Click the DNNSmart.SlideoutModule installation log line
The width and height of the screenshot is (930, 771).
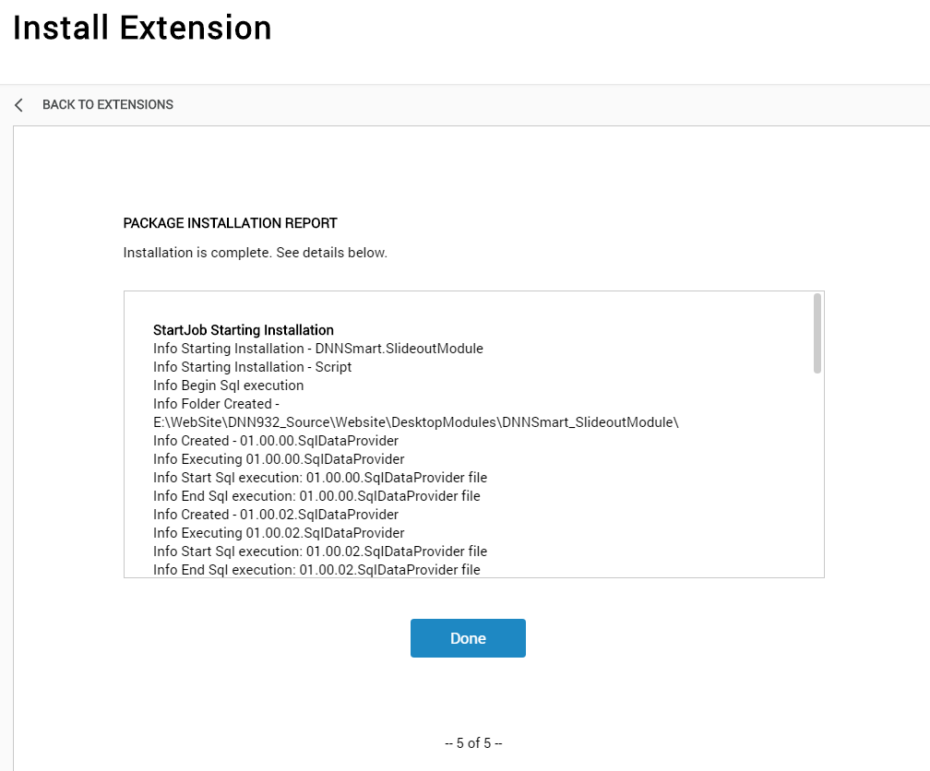click(x=318, y=349)
